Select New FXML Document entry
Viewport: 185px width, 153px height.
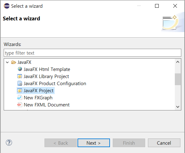(47, 105)
